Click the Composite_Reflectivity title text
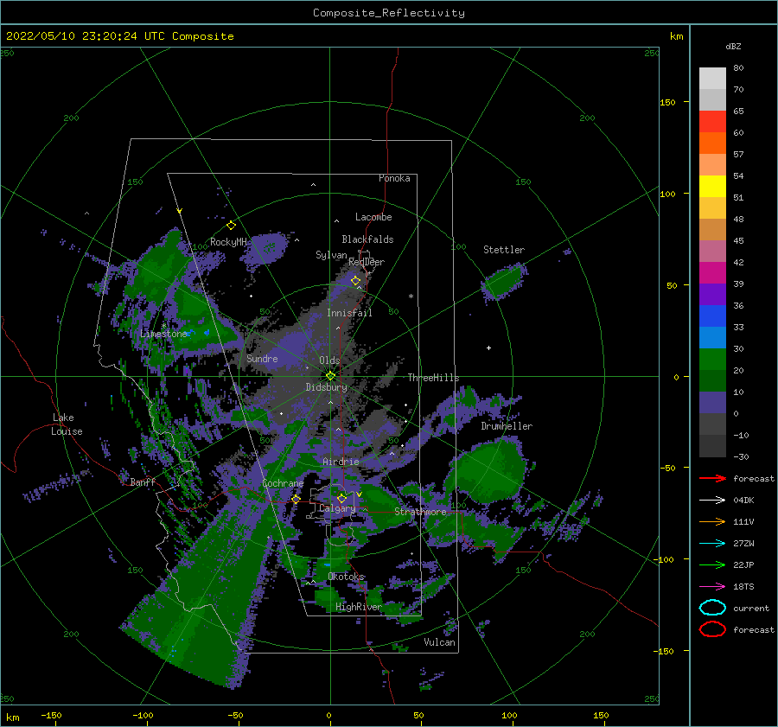Screen dimensions: 778x727 pos(388,13)
